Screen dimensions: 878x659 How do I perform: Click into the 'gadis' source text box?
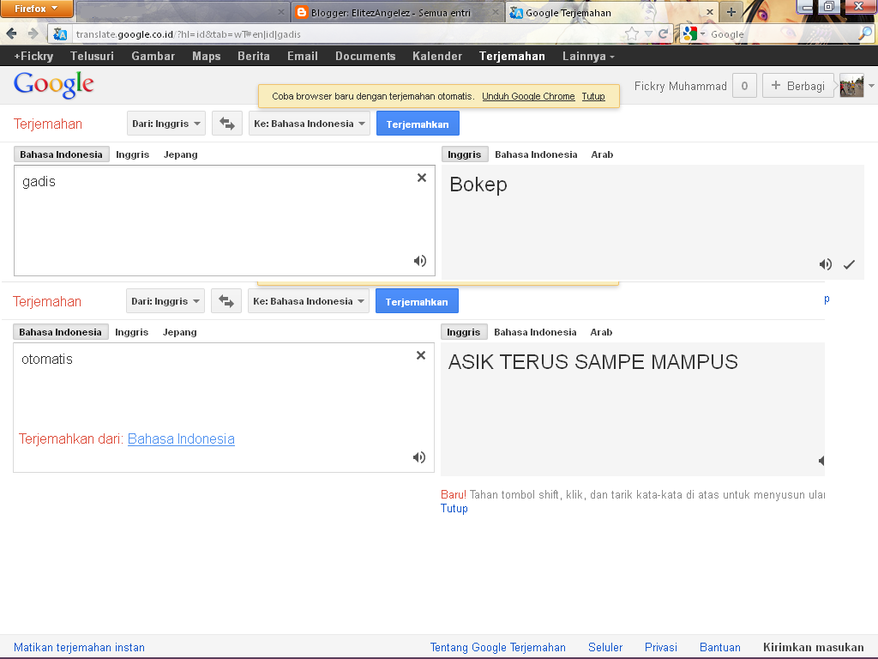click(224, 221)
